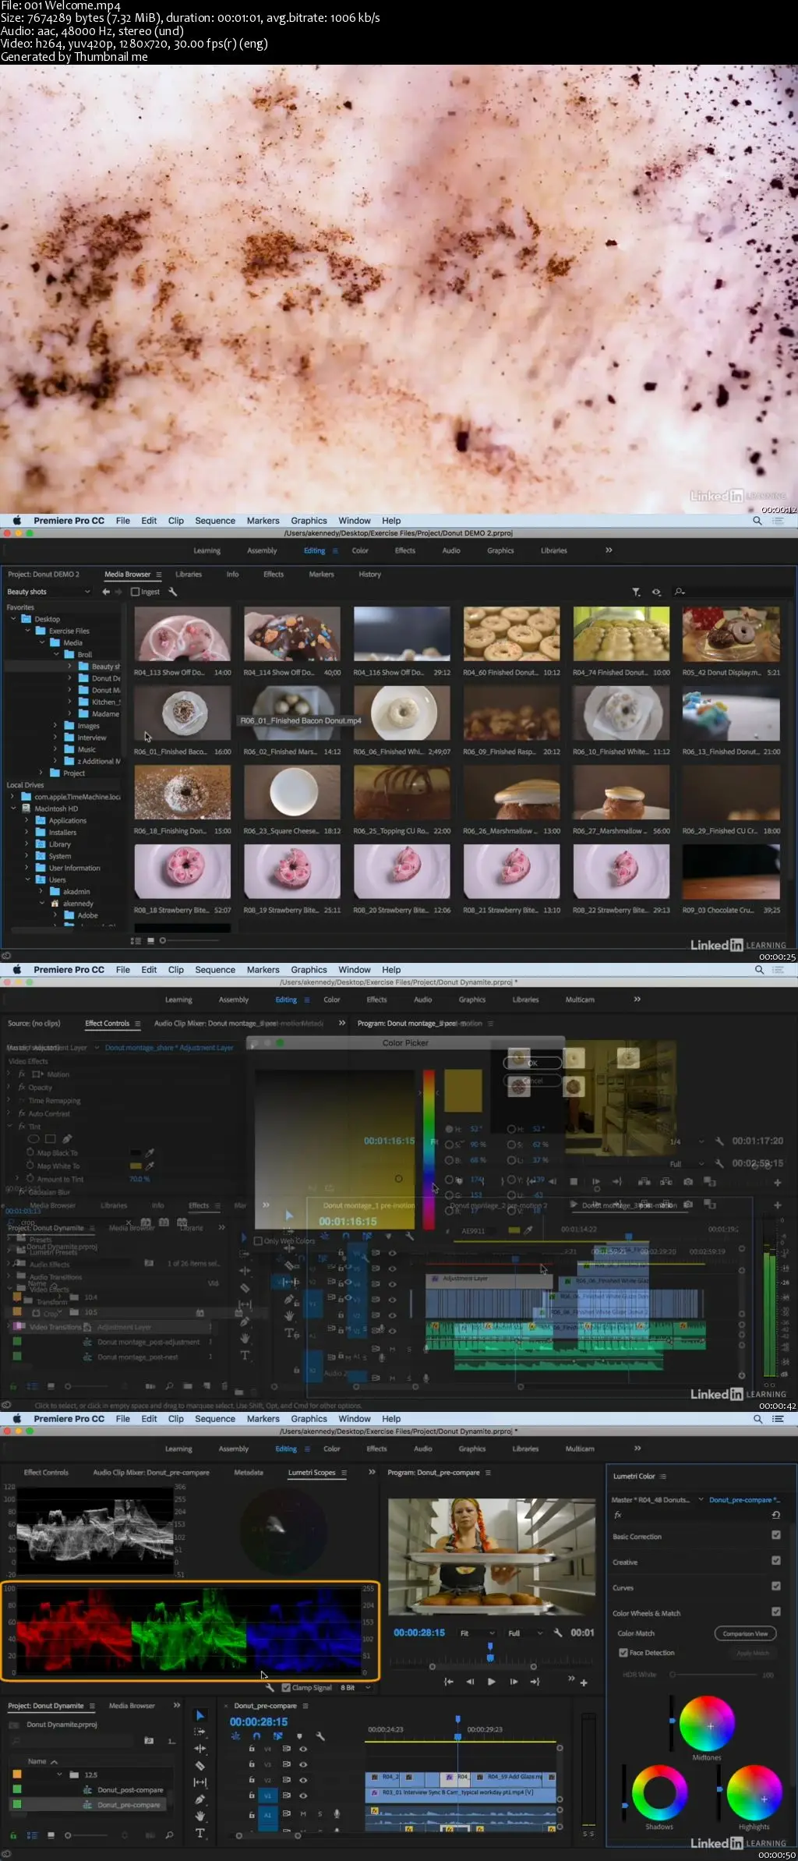Viewport: 798px width, 1861px height.
Task: Click the Highlights color wheel
Action: 754,1792
